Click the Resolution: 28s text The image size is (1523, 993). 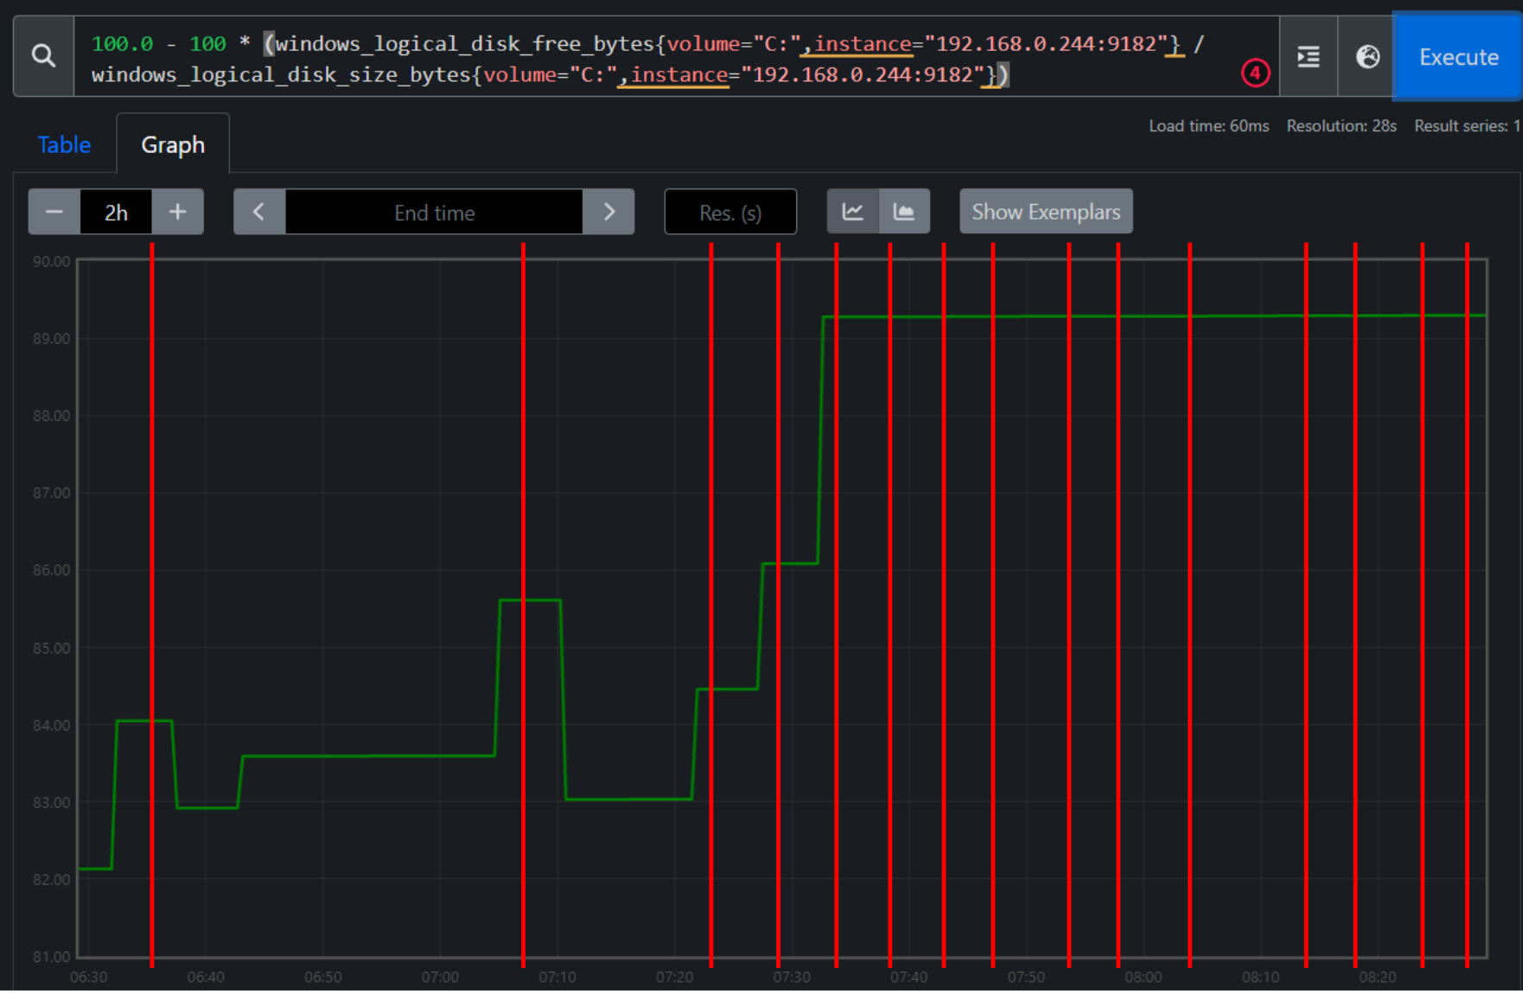tap(1341, 126)
